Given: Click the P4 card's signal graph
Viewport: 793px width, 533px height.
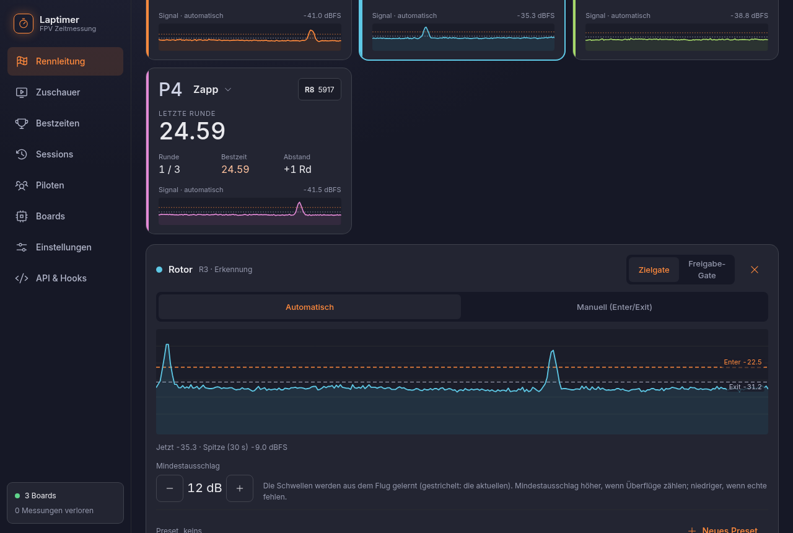Looking at the screenshot, I should 250,211.
